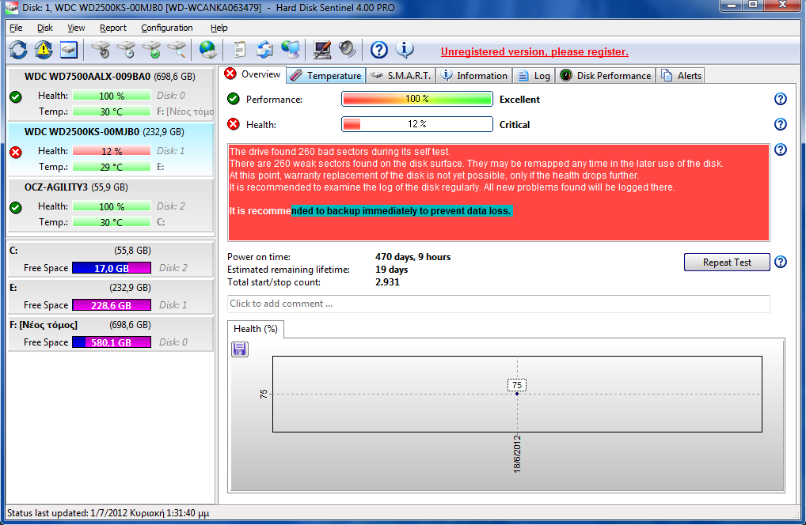Click the highlighted backup recommendation text
Viewport: 806px width, 525px height.
pyautogui.click(x=401, y=211)
